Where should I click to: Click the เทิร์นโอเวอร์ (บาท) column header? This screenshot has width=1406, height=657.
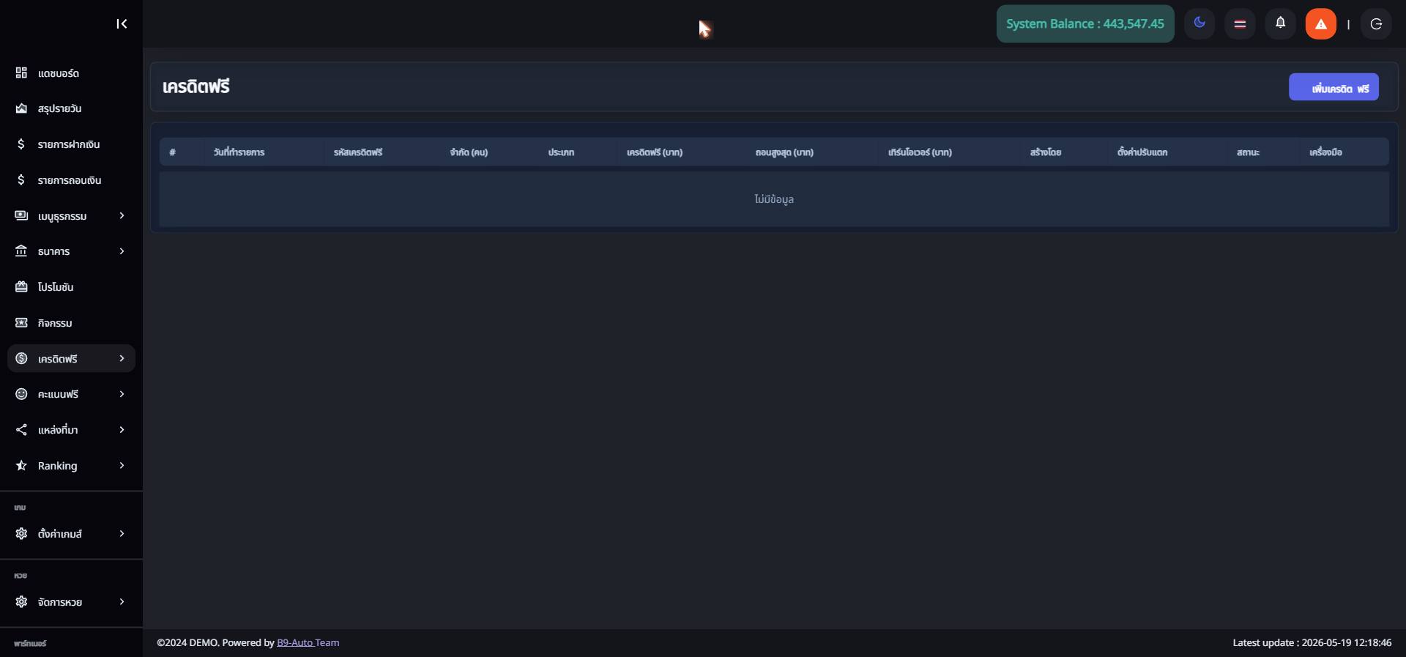[x=920, y=152]
